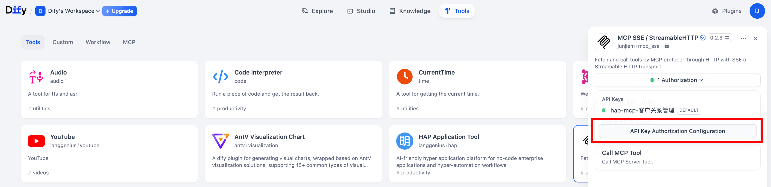Click the YouTube play icon

tap(36, 141)
